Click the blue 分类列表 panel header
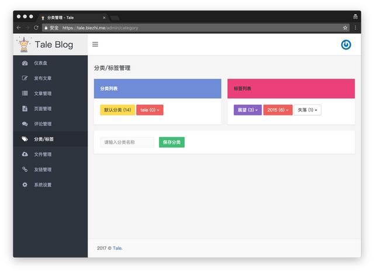374x273 pixels. click(x=157, y=89)
